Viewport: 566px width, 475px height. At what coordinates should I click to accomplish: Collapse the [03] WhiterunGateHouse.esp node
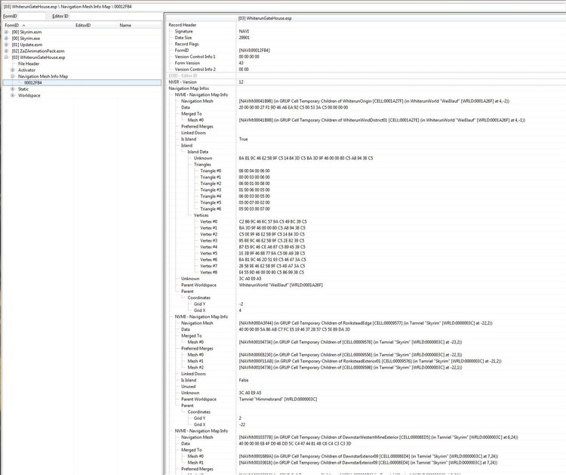point(6,57)
